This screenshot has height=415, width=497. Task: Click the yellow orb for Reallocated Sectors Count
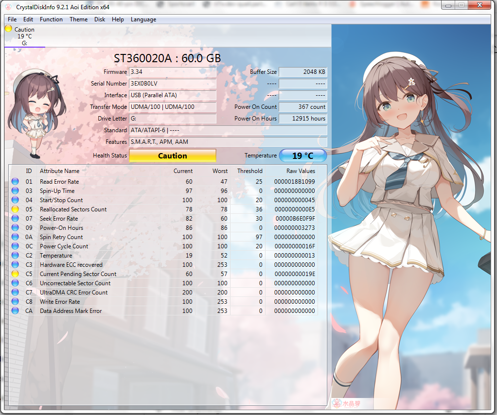[x=15, y=209]
